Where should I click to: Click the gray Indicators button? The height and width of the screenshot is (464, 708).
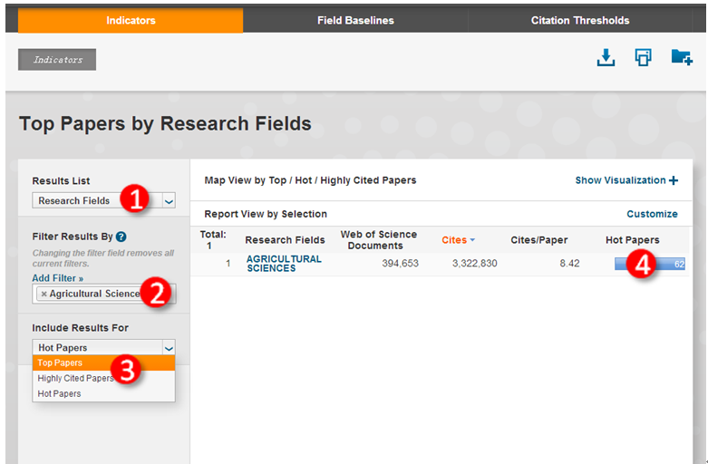pyautogui.click(x=57, y=60)
